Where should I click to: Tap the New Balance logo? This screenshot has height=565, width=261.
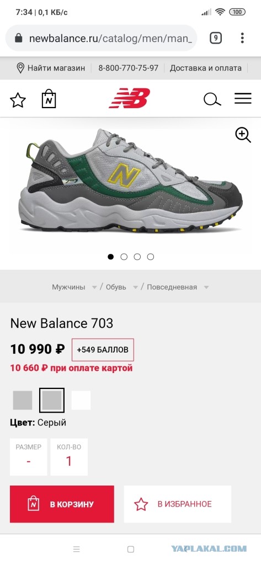click(x=130, y=98)
